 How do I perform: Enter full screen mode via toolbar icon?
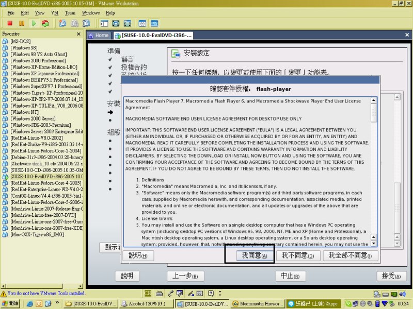(127, 23)
